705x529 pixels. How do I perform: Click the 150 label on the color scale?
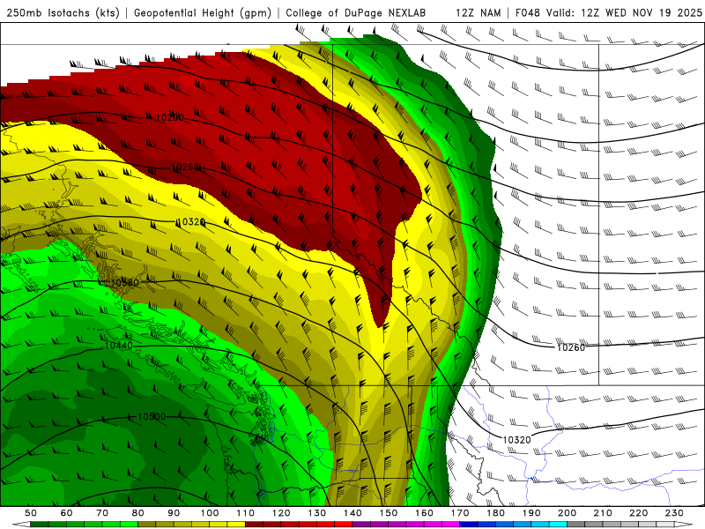tap(389, 513)
